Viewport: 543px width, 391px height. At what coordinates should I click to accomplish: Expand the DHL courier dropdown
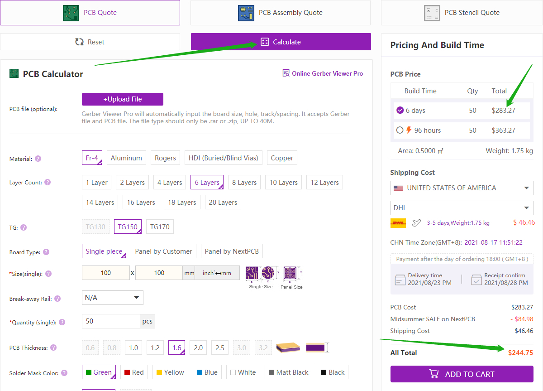pos(462,208)
